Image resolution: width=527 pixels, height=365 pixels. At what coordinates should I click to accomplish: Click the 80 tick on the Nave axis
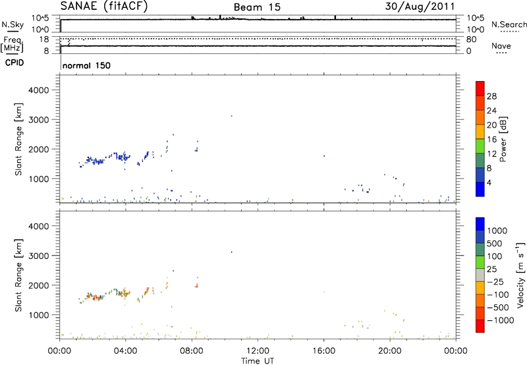point(471,40)
